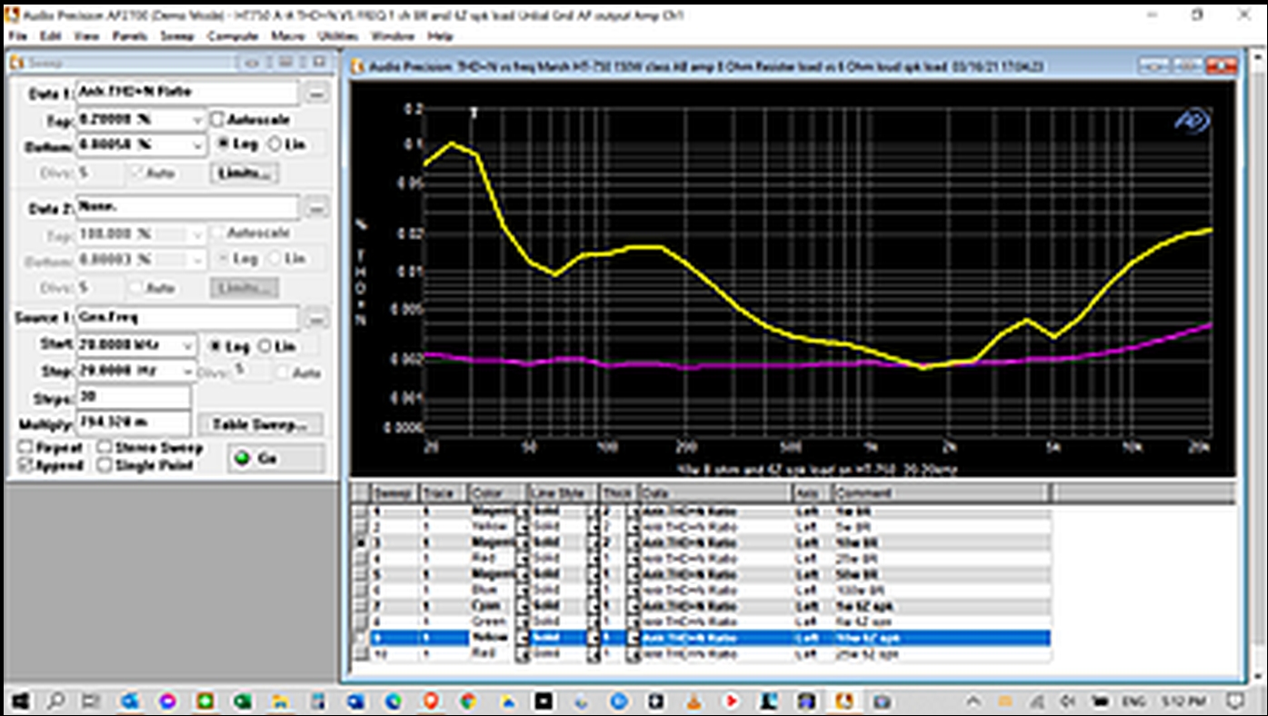Viewport: 1268px width, 716px height.
Task: Click the Comment column header
Action: 941,492
